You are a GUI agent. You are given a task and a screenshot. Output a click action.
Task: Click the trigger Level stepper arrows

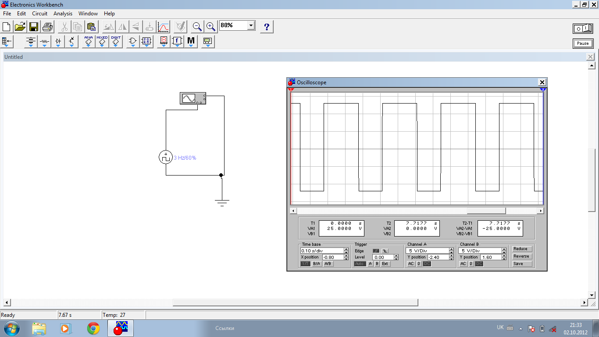click(397, 257)
